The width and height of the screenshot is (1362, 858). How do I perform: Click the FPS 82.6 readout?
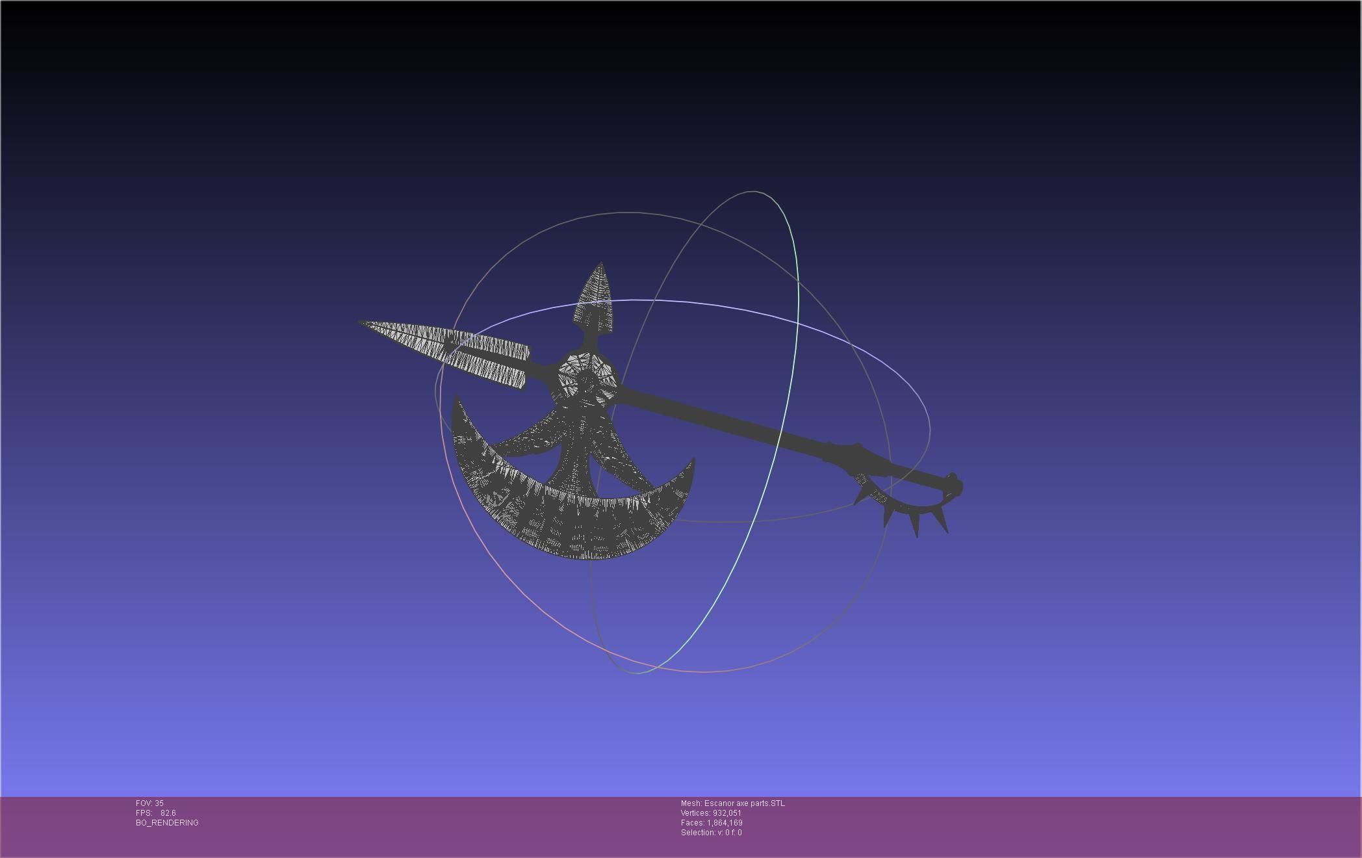point(156,813)
